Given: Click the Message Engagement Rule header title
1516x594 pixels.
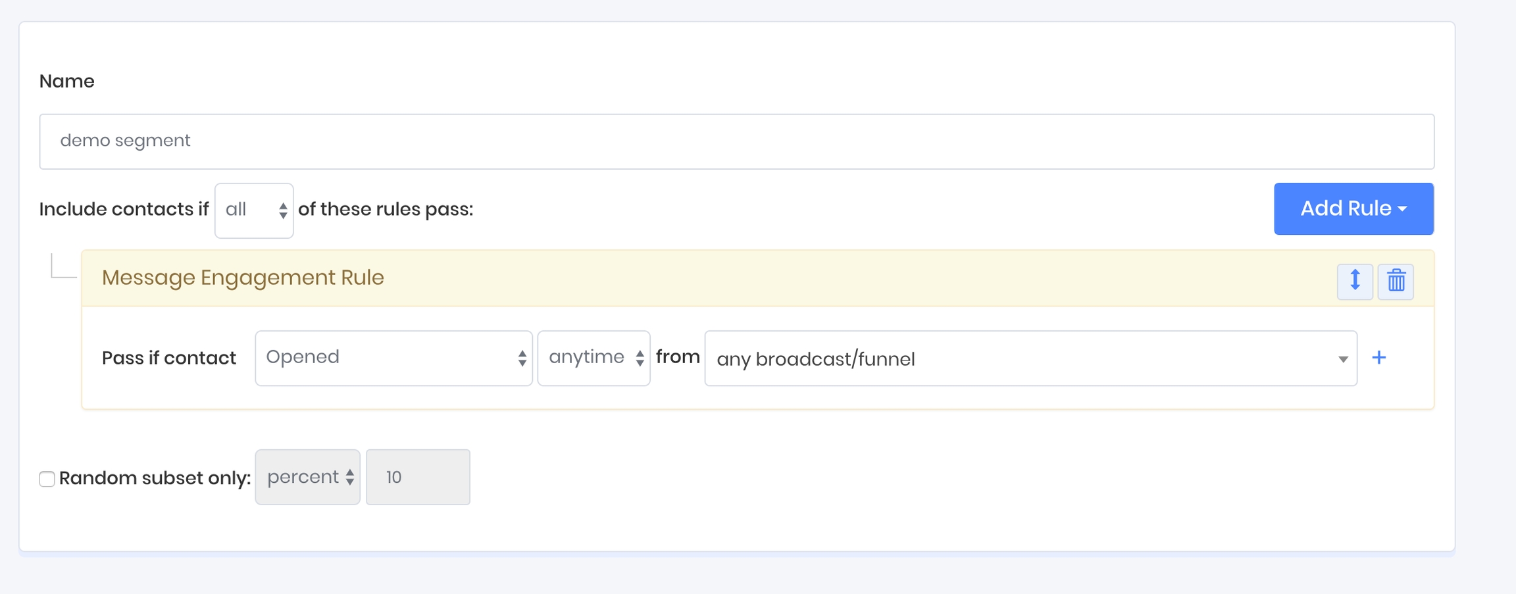Looking at the screenshot, I should click(243, 278).
